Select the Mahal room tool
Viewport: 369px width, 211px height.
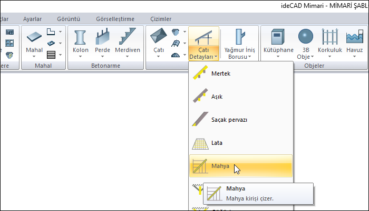(x=34, y=37)
